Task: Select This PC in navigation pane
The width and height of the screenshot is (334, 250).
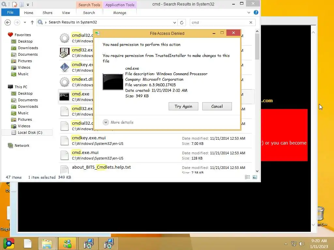Action: point(21,87)
